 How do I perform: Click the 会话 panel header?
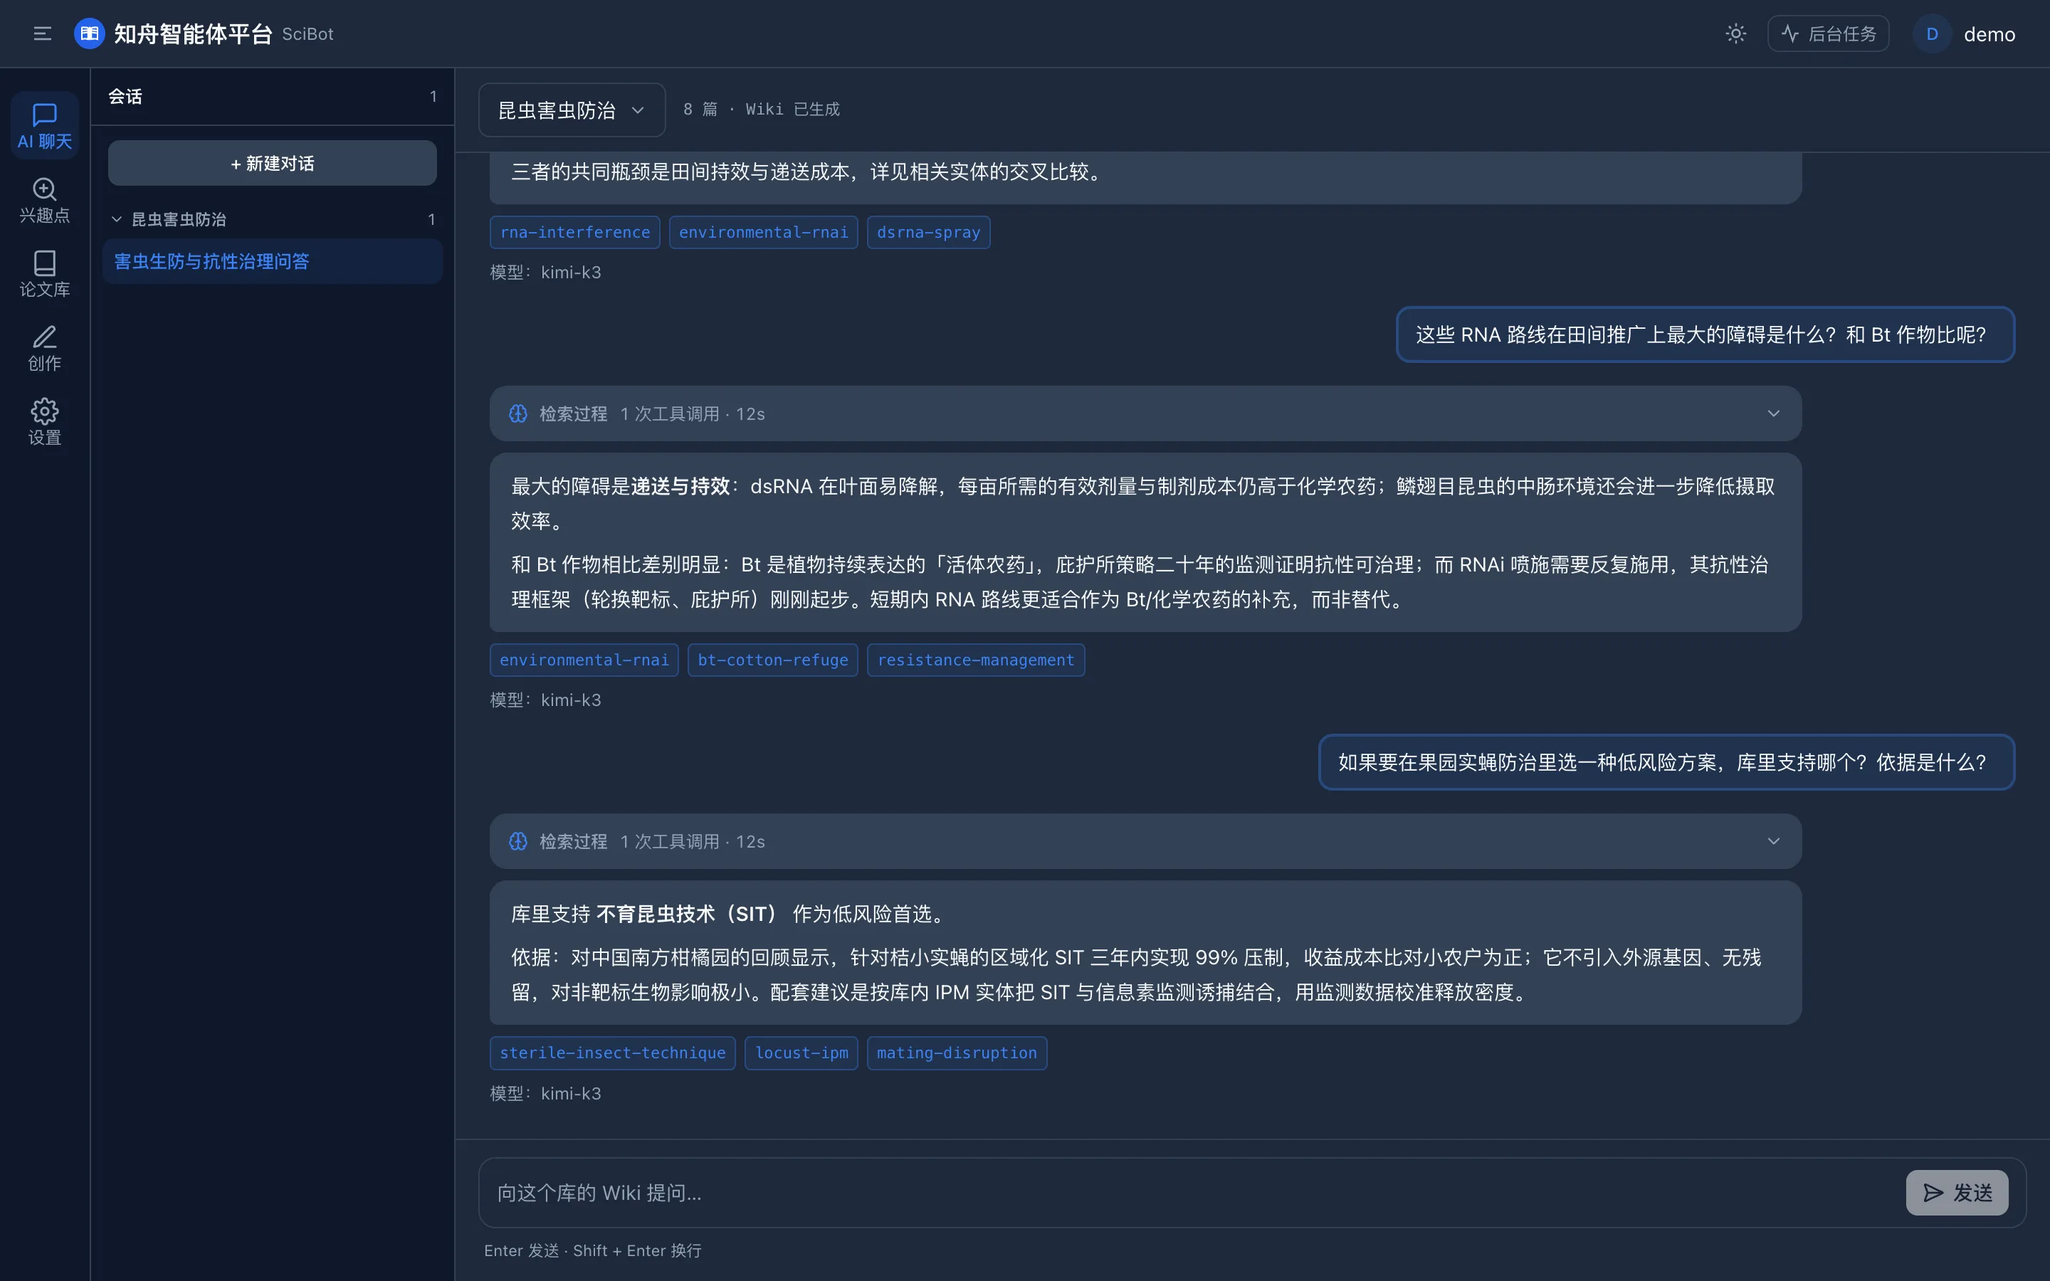tap(272, 97)
